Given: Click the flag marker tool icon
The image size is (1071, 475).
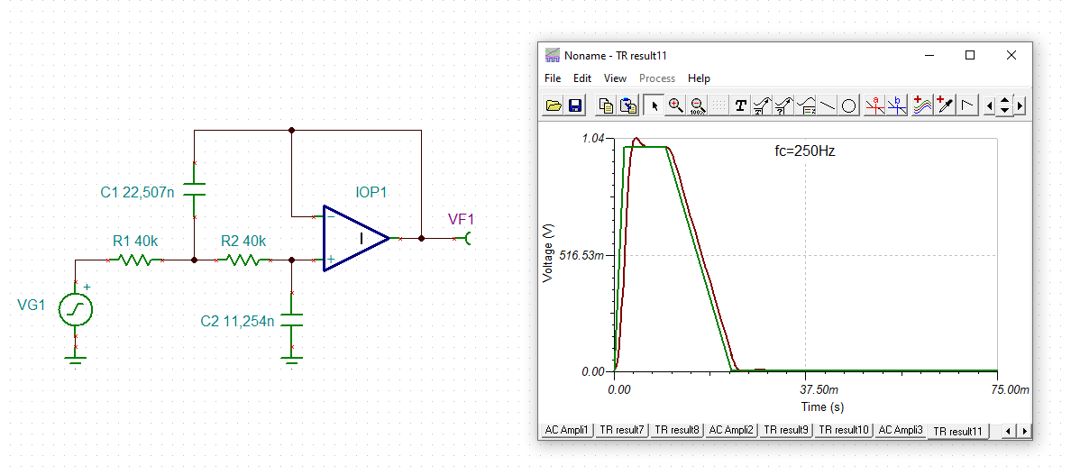Looking at the screenshot, I should click(967, 105).
